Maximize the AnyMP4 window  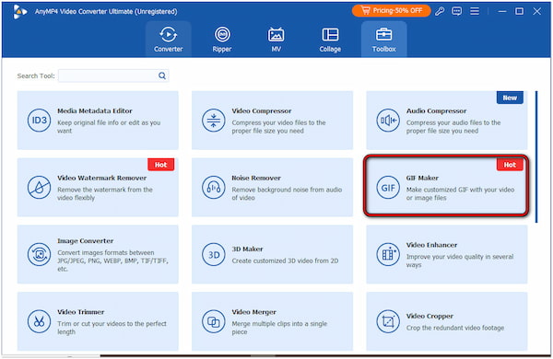pyautogui.click(x=519, y=11)
